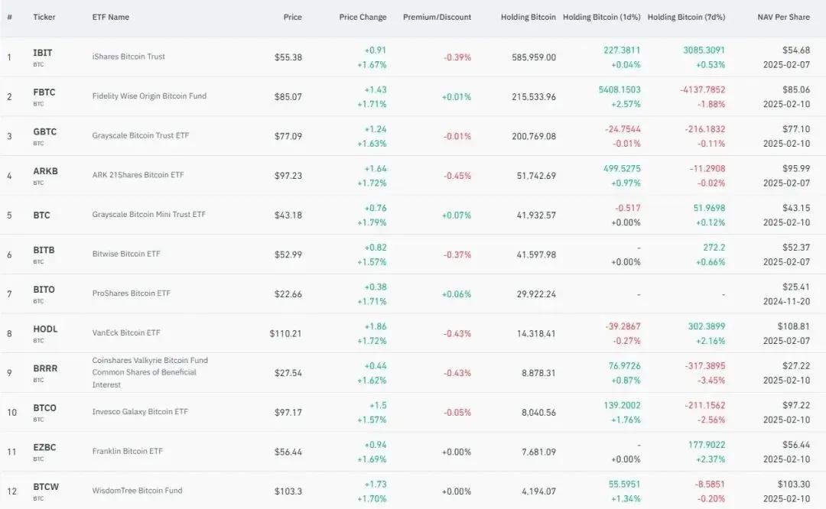
Task: Select Franklin Bitcoin ETF name
Action: pyautogui.click(x=128, y=451)
